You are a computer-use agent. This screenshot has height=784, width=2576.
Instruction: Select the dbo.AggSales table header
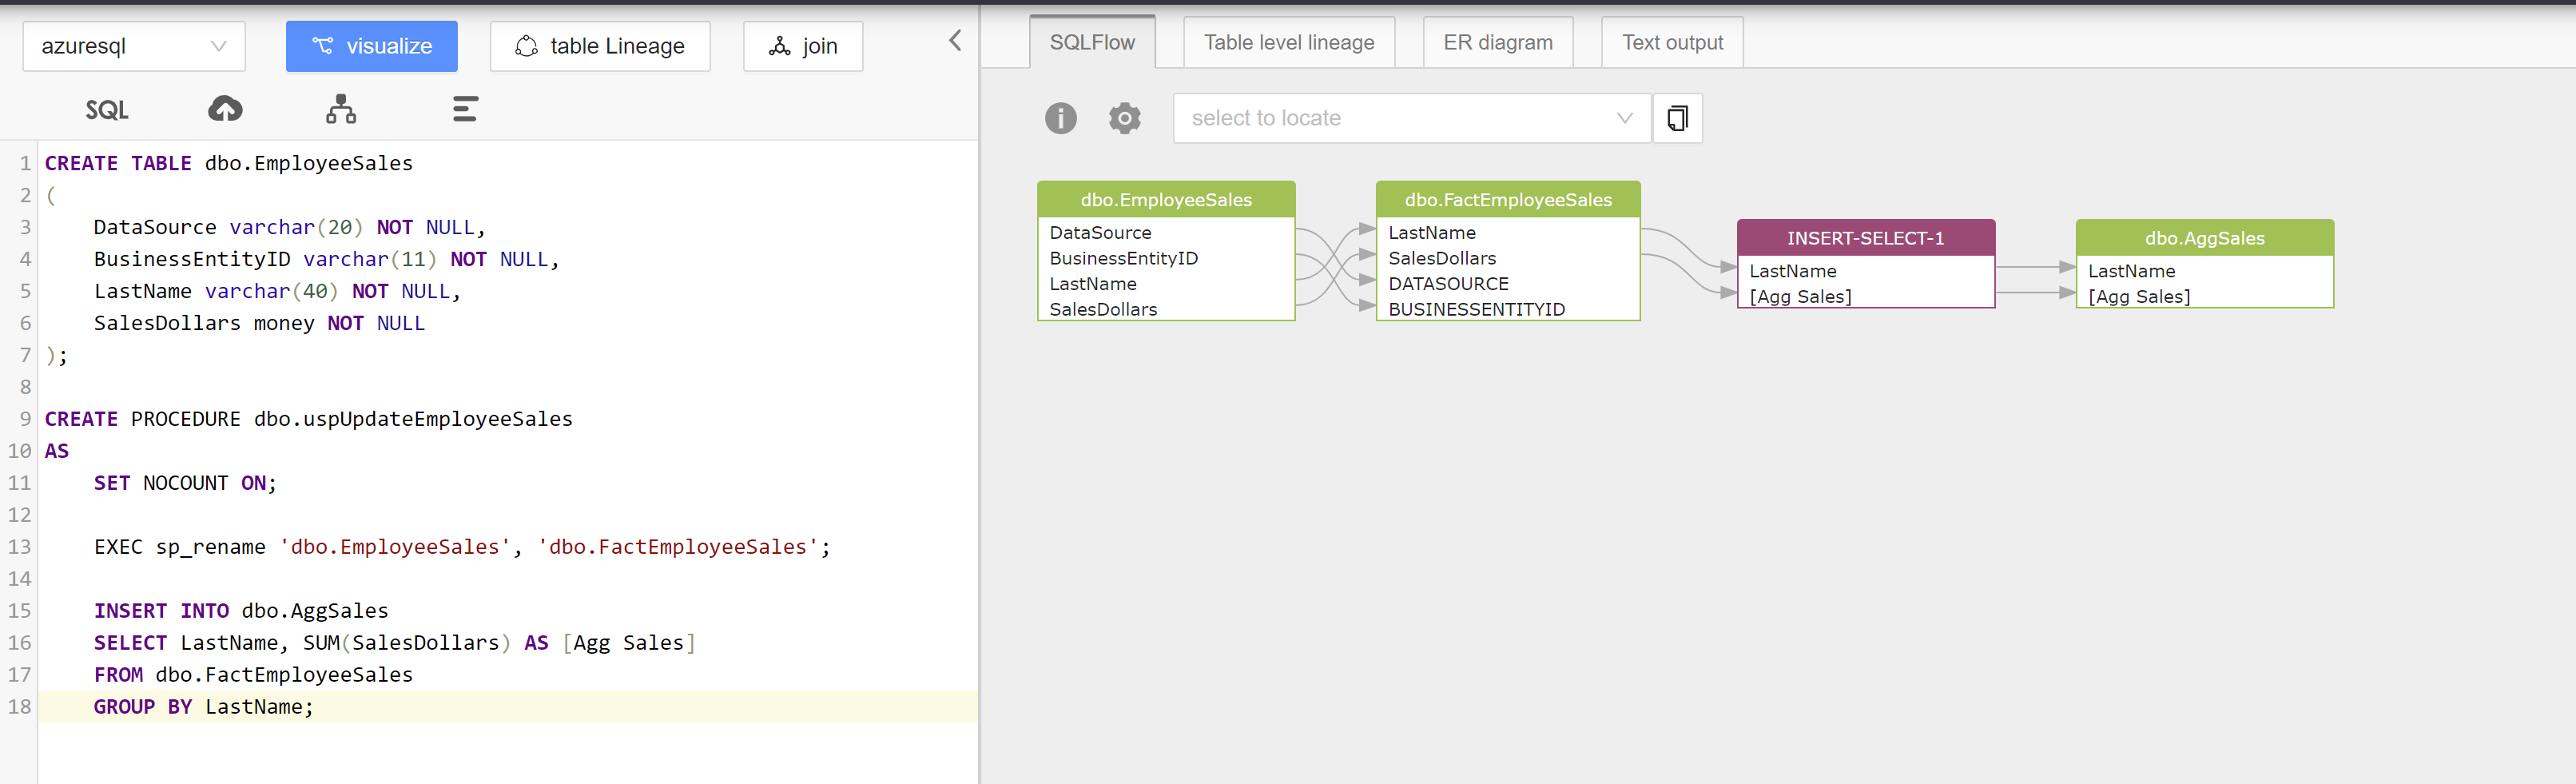(x=2204, y=238)
